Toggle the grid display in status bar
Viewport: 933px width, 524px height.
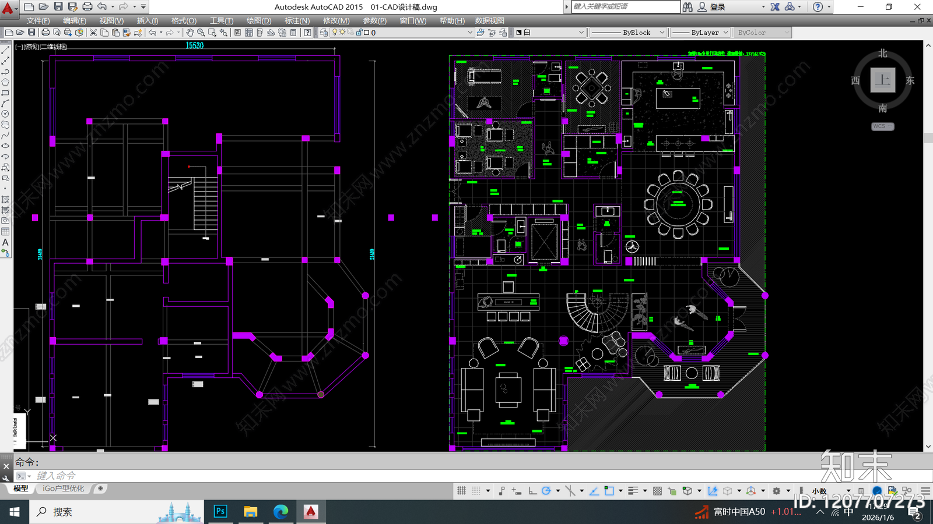pyautogui.click(x=462, y=491)
